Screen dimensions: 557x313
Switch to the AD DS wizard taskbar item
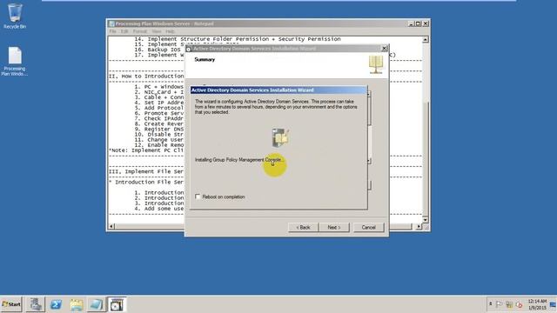[x=117, y=304]
